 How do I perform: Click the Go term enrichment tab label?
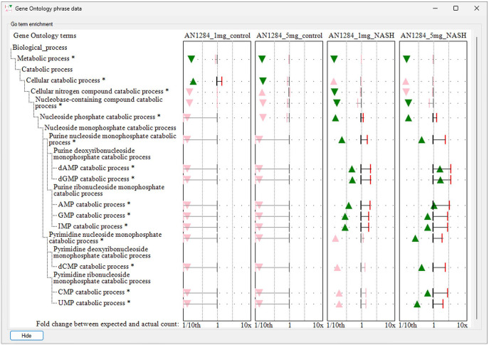pos(33,23)
